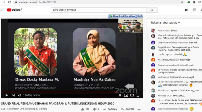Play the paused video
The image size is (202, 112).
click(7, 95)
